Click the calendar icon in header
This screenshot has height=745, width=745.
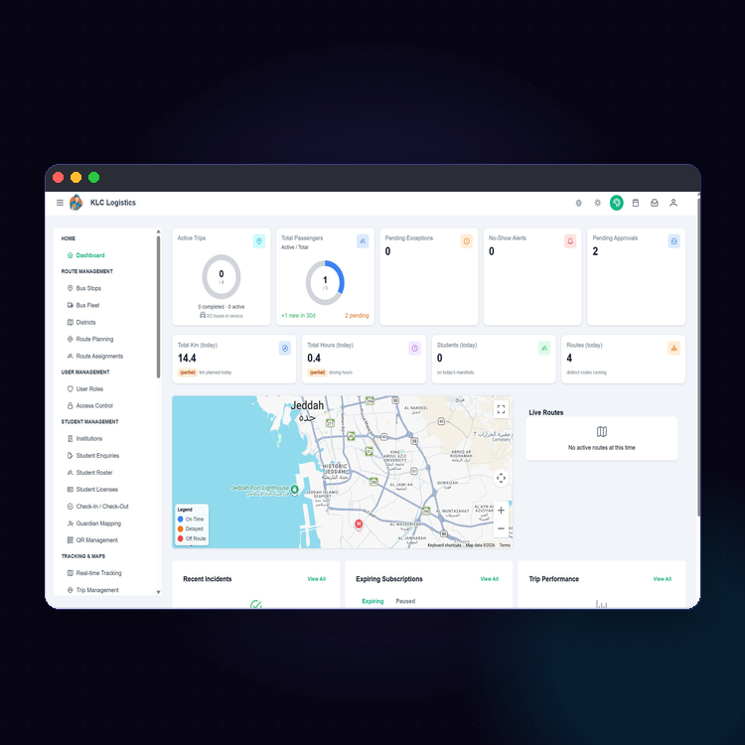pos(636,203)
